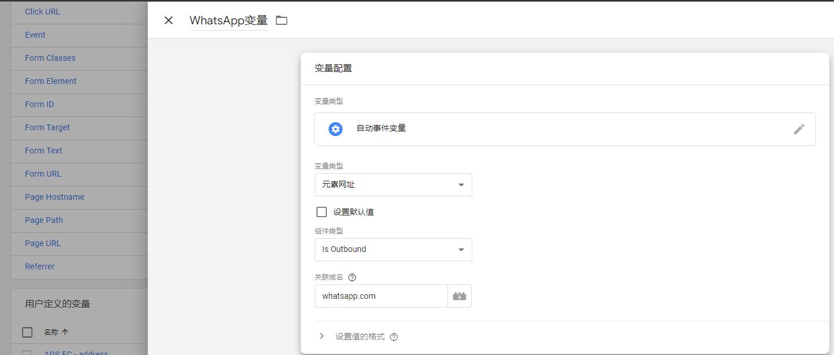Click the folder icon beside variable name
Viewport: 834px width, 355px height.
tap(282, 20)
